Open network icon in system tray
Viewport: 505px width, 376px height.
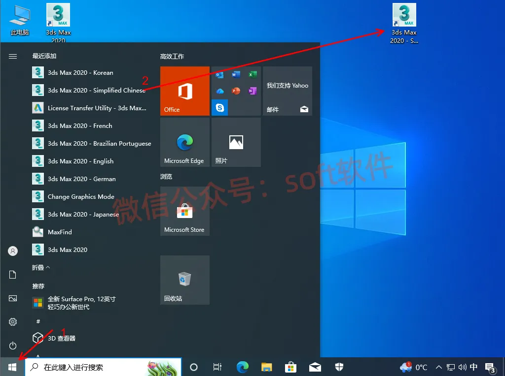tap(451, 367)
